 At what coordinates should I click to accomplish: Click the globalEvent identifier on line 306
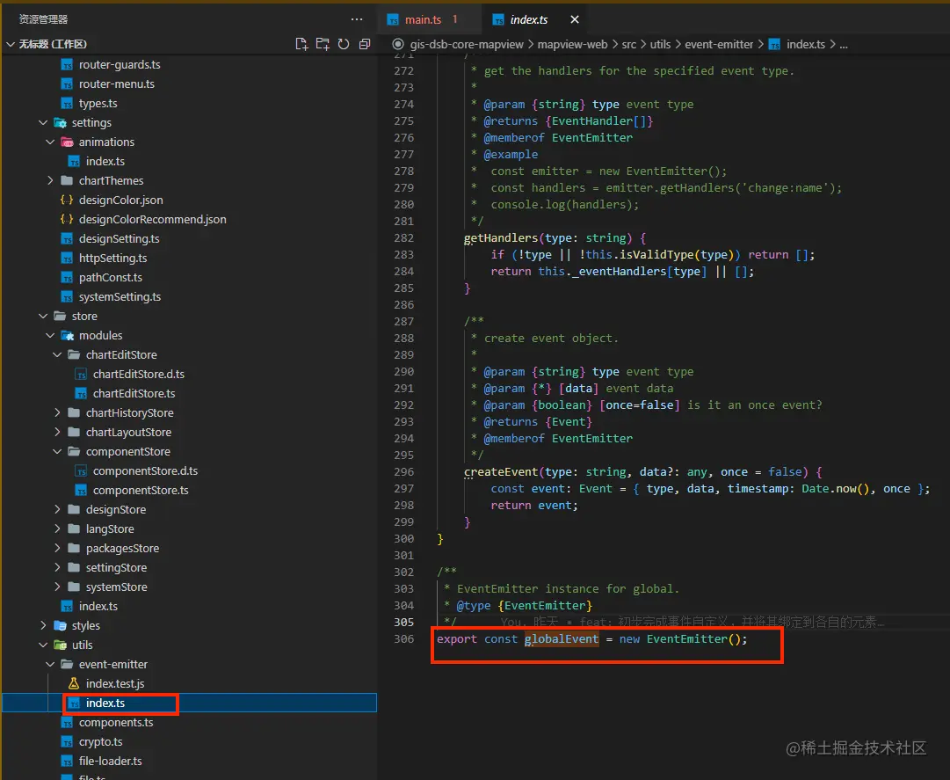[x=561, y=638]
